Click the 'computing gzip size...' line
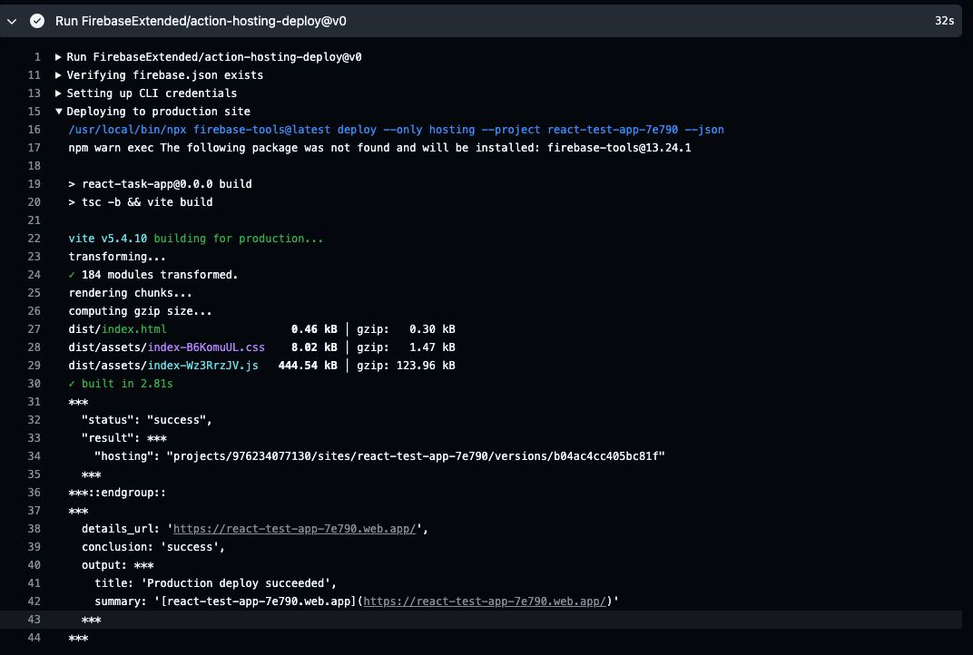The image size is (973, 655). 141,311
